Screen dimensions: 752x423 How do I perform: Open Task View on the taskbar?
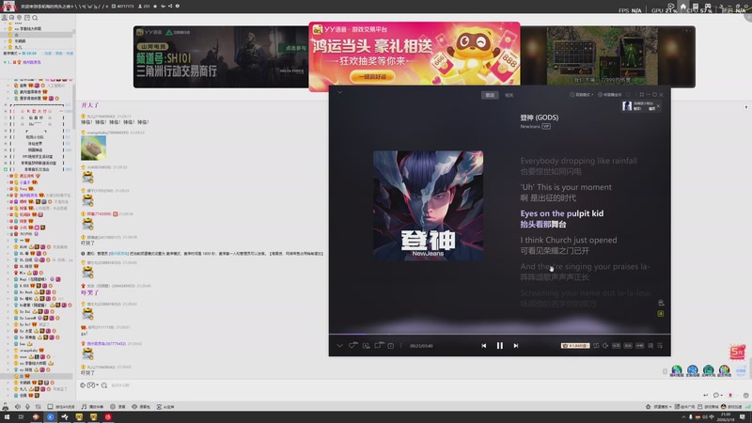[21, 417]
